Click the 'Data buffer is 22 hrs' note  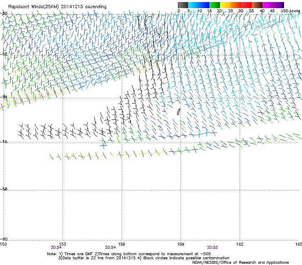(97, 258)
